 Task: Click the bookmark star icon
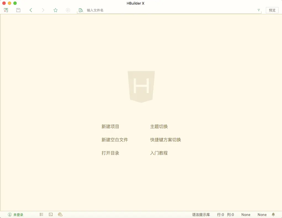[x=55, y=10]
